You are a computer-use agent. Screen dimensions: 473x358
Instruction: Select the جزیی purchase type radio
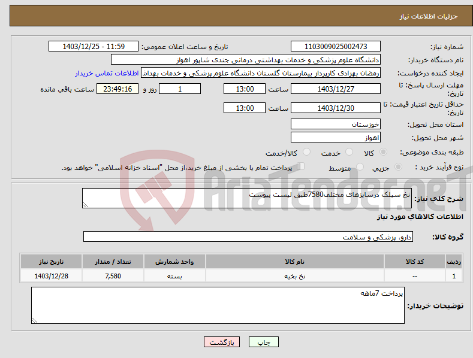click(398, 166)
